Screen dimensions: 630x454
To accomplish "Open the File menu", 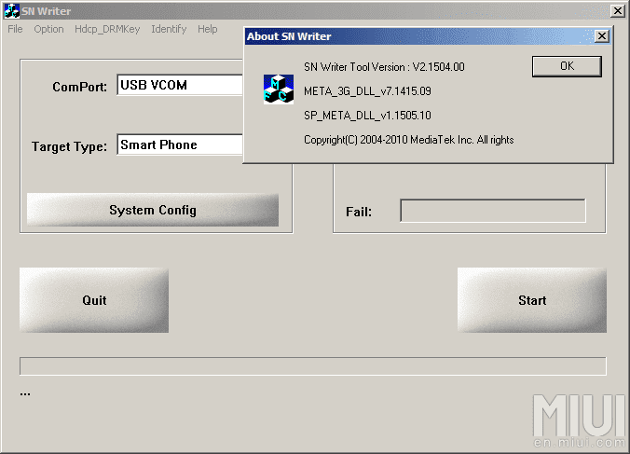I will click(15, 29).
